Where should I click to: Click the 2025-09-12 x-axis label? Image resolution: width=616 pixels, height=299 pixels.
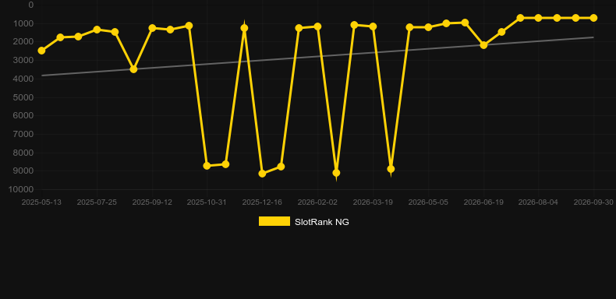click(x=152, y=202)
